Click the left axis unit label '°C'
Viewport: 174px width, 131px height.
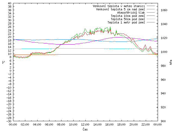pos(4,62)
